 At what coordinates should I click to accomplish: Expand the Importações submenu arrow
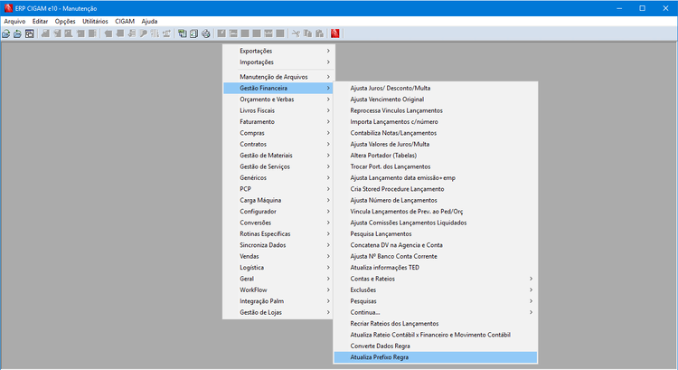coord(328,62)
